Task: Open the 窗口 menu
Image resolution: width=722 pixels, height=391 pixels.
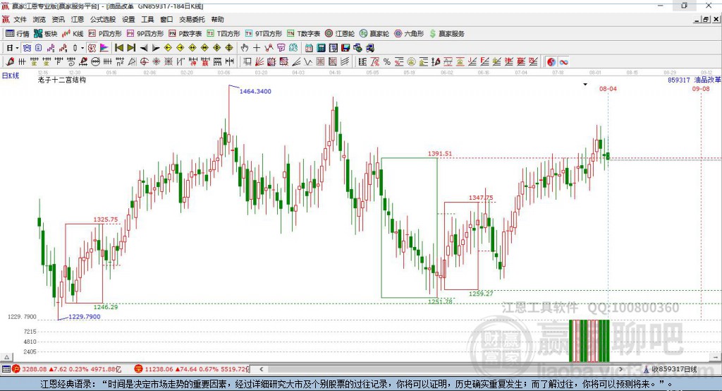Action: 166,19
